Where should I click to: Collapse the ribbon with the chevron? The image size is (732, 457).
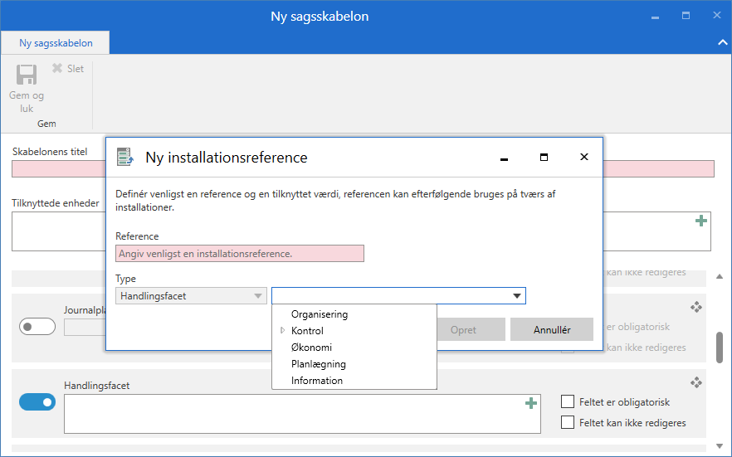point(721,42)
